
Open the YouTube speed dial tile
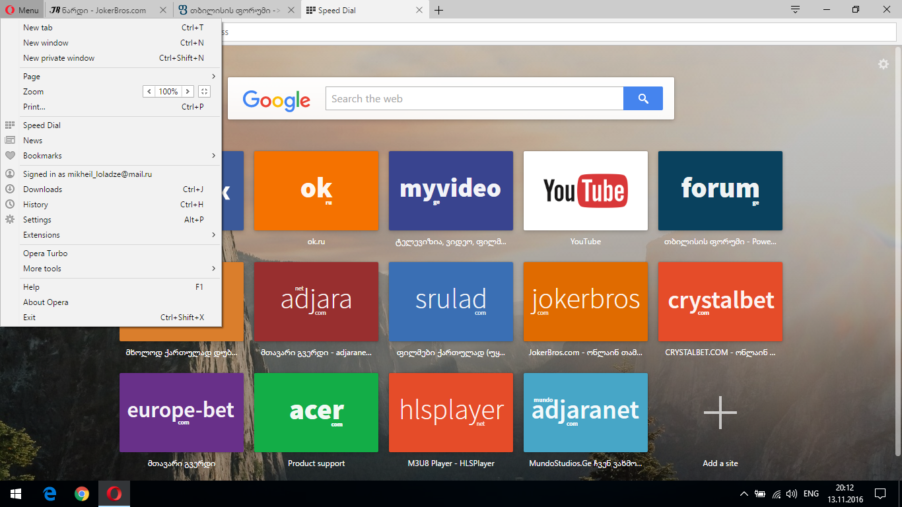tap(586, 191)
